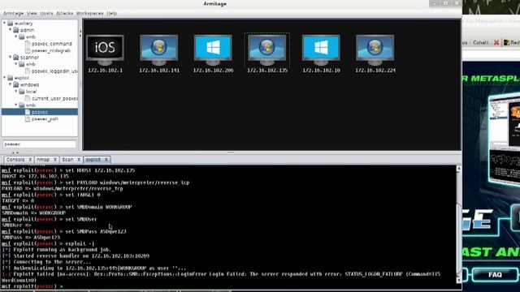Switch to the exploit tab
This screenshot has width=520, height=292.
(x=93, y=160)
